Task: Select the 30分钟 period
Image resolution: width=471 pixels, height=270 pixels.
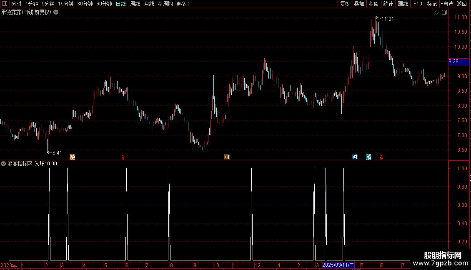Action: click(85, 4)
